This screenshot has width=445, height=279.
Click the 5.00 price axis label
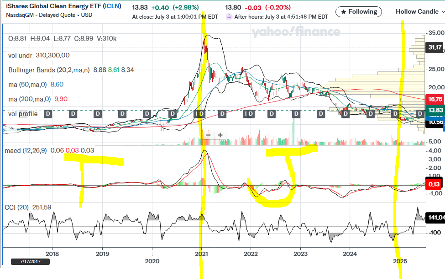click(x=435, y=142)
